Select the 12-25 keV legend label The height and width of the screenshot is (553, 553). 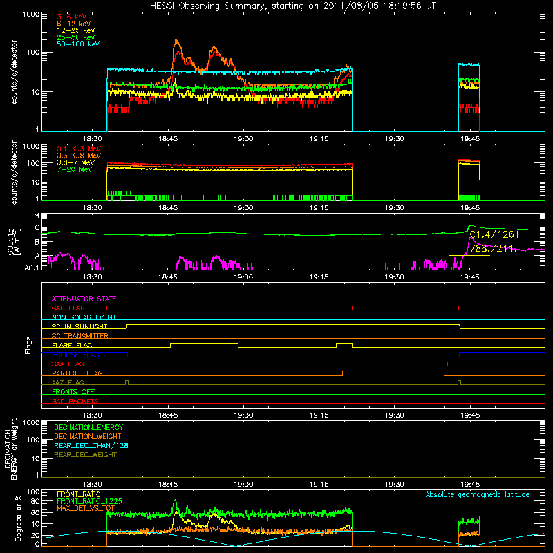tap(75, 30)
